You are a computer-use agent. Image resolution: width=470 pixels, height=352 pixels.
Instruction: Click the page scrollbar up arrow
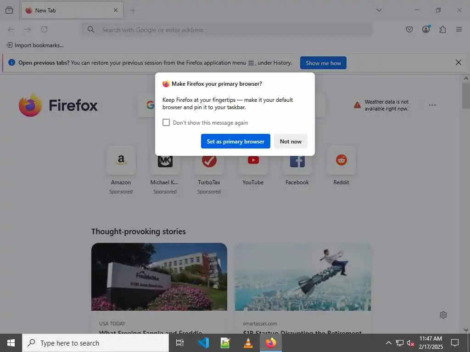(x=466, y=79)
